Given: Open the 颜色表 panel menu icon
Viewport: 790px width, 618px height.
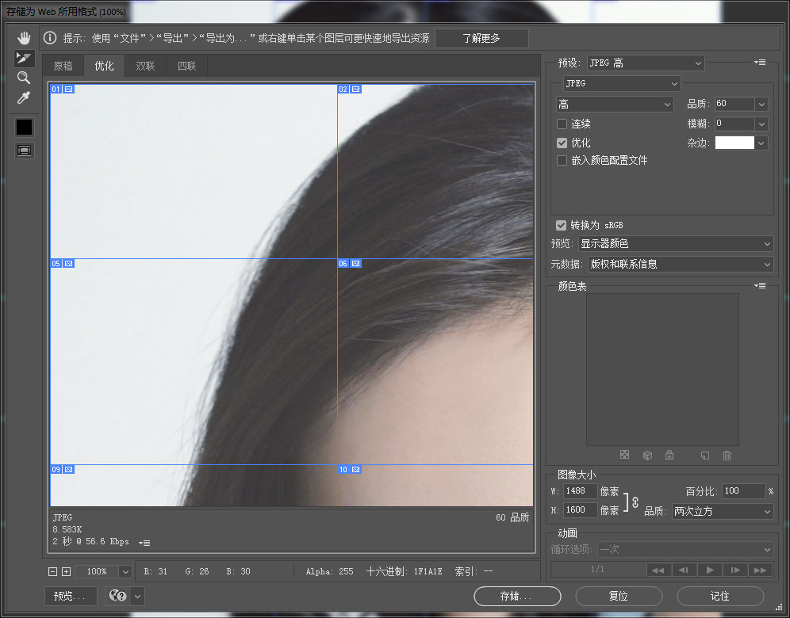Looking at the screenshot, I should 760,286.
